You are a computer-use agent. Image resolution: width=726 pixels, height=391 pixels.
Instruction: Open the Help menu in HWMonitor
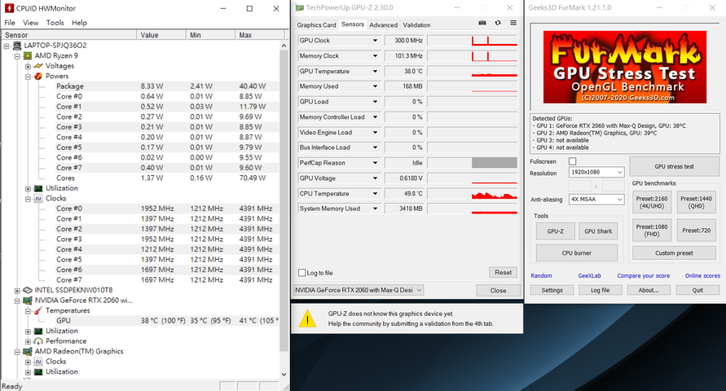(x=79, y=23)
